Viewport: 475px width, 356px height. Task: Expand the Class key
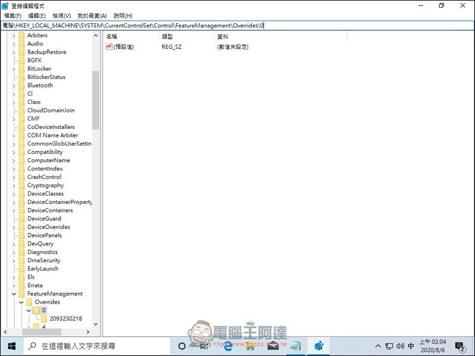pos(14,102)
